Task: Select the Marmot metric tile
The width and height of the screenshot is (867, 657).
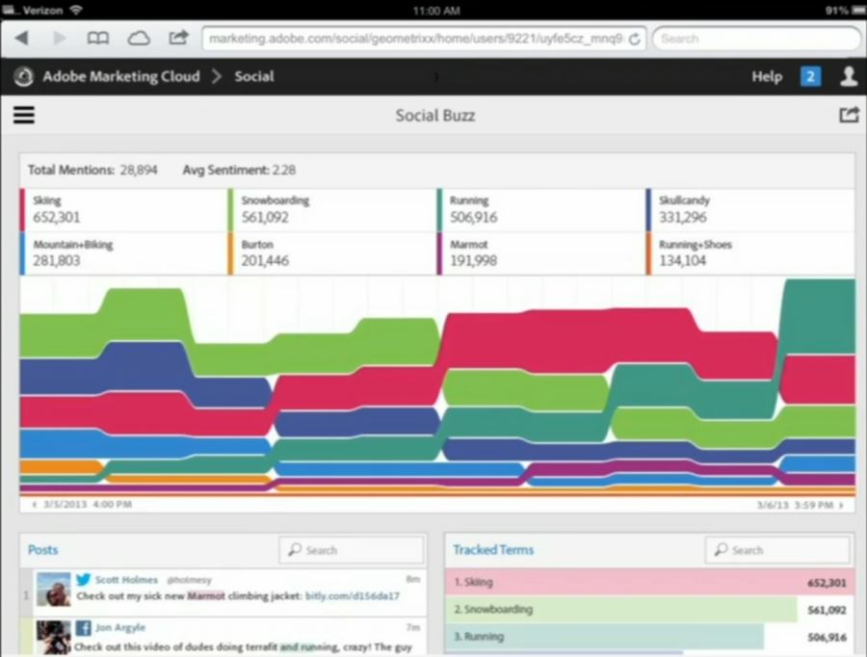Action: coord(540,253)
